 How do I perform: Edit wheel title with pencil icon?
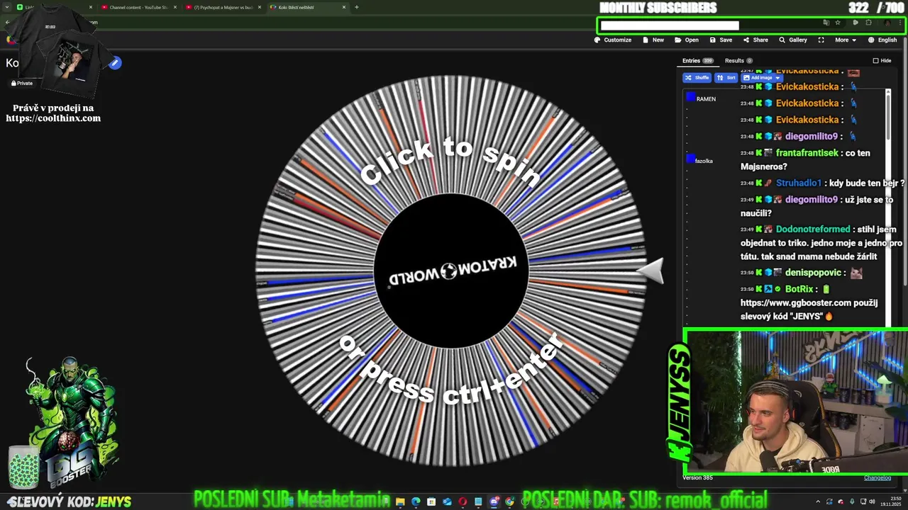(x=115, y=63)
